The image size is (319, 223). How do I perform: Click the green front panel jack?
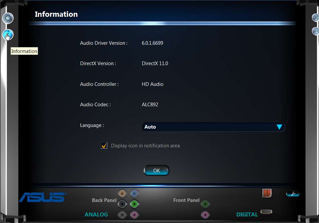point(205,204)
